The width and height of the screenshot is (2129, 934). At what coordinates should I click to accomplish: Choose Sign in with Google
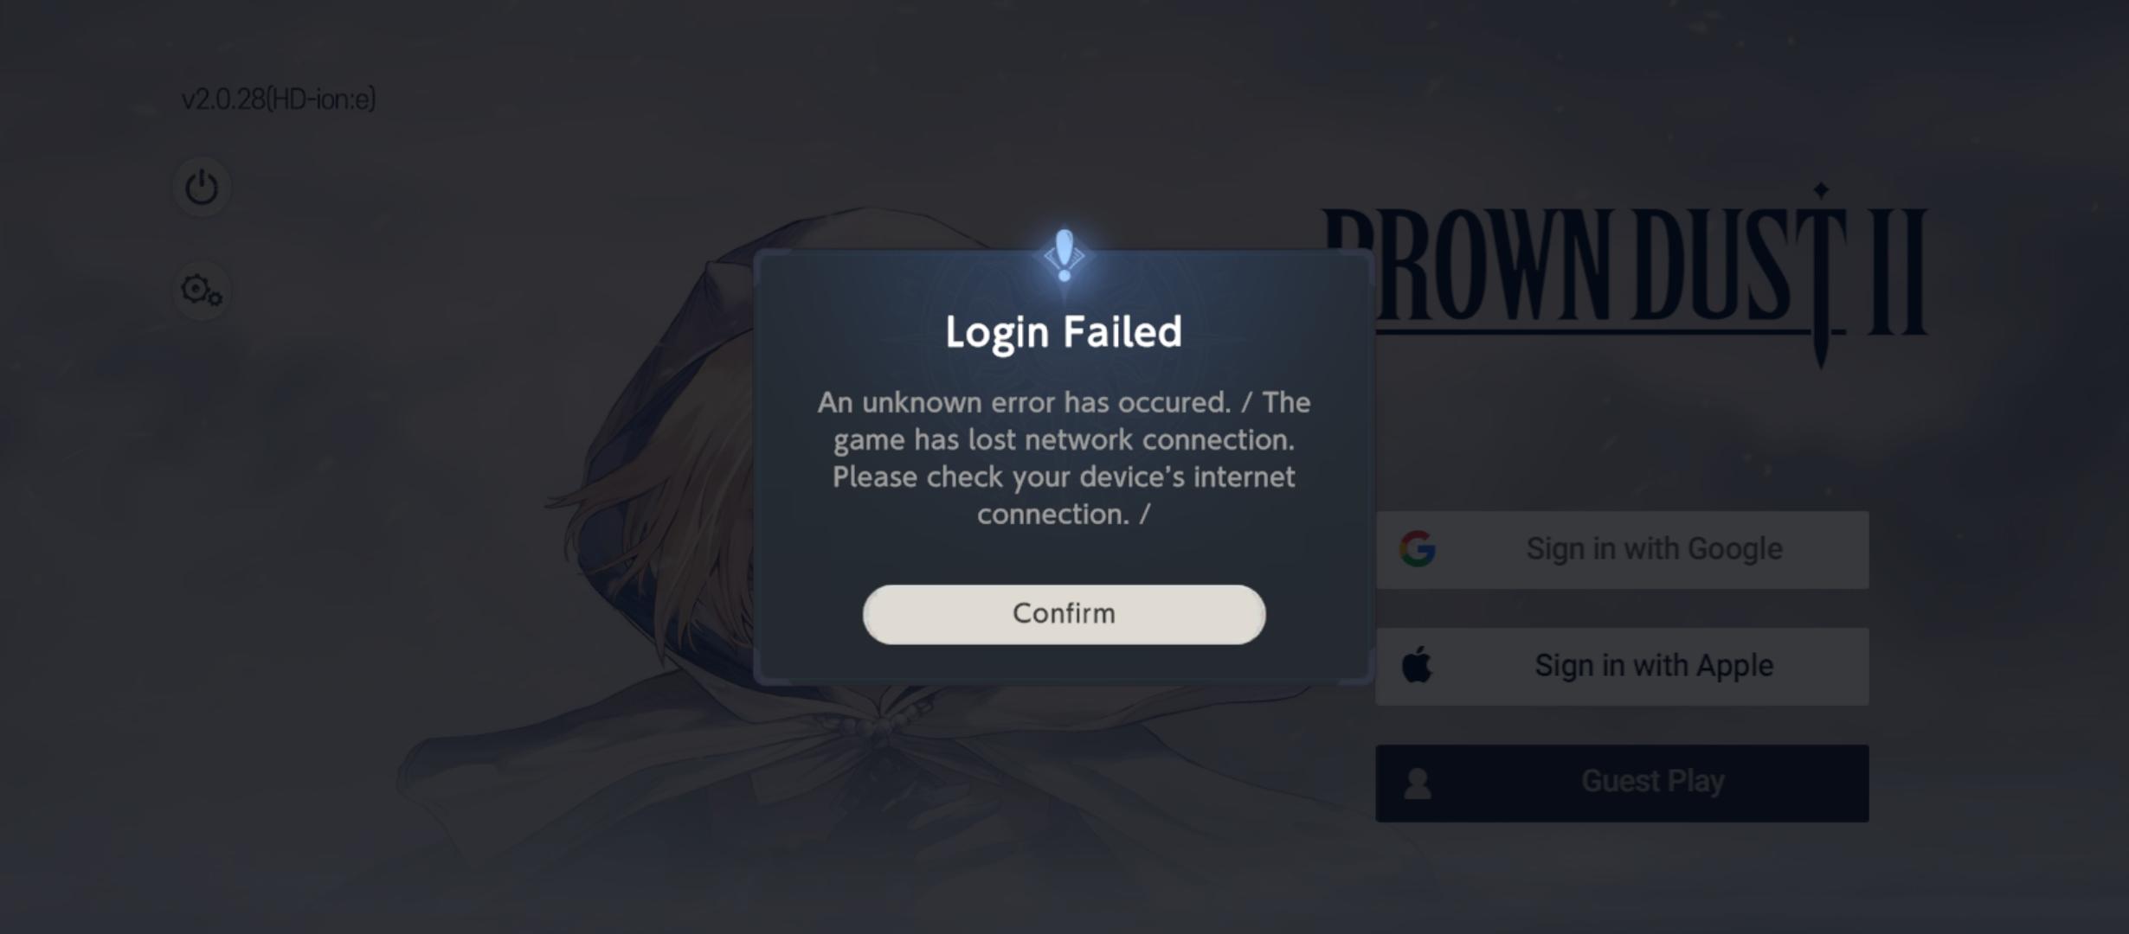point(1622,550)
